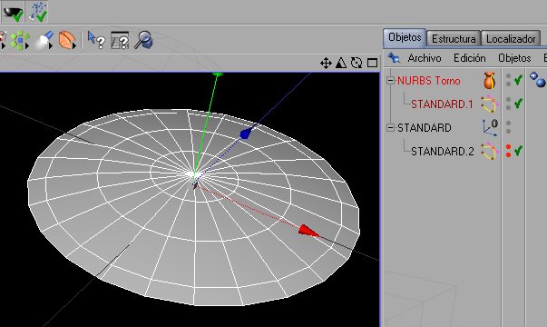Select the STANDARD null object

[x=425, y=128]
